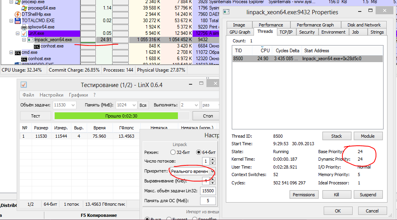Open the Файл menu in LinX
Viewport: 397px width, 220px height.
pyautogui.click(x=28, y=95)
